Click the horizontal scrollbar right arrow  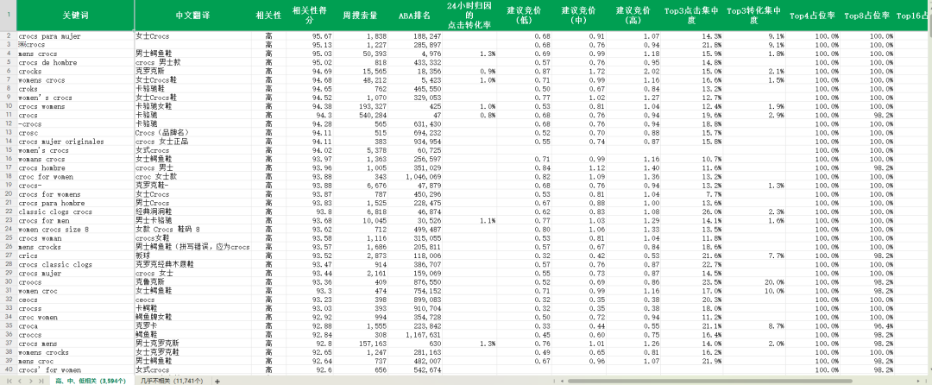(x=917, y=381)
